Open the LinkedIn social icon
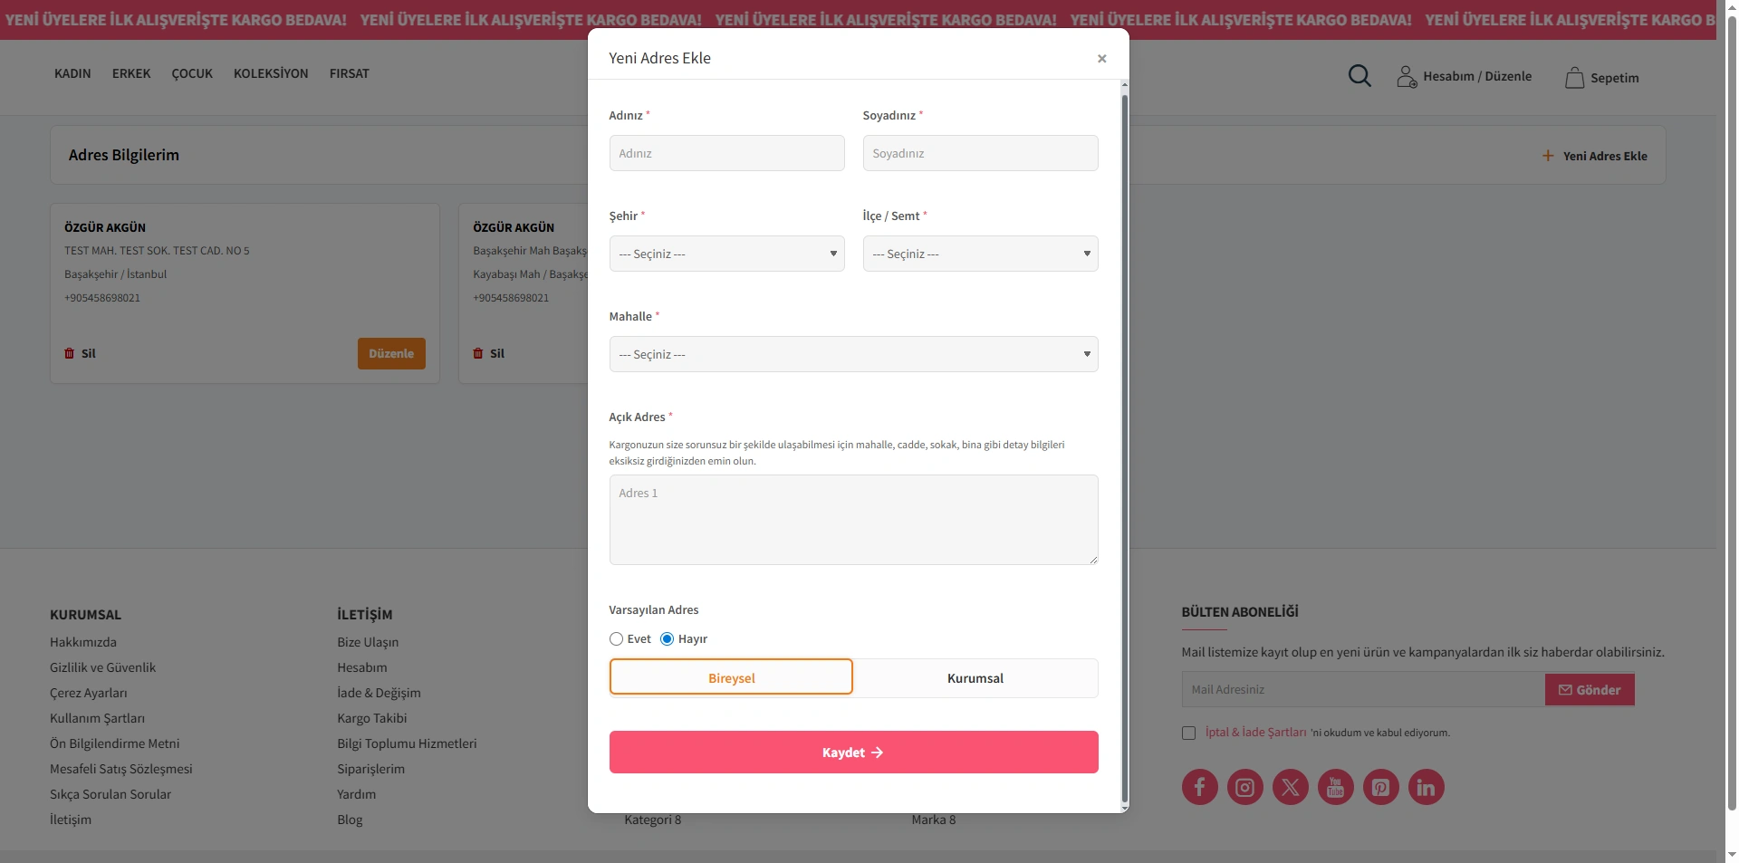The width and height of the screenshot is (1739, 863). 1426,787
